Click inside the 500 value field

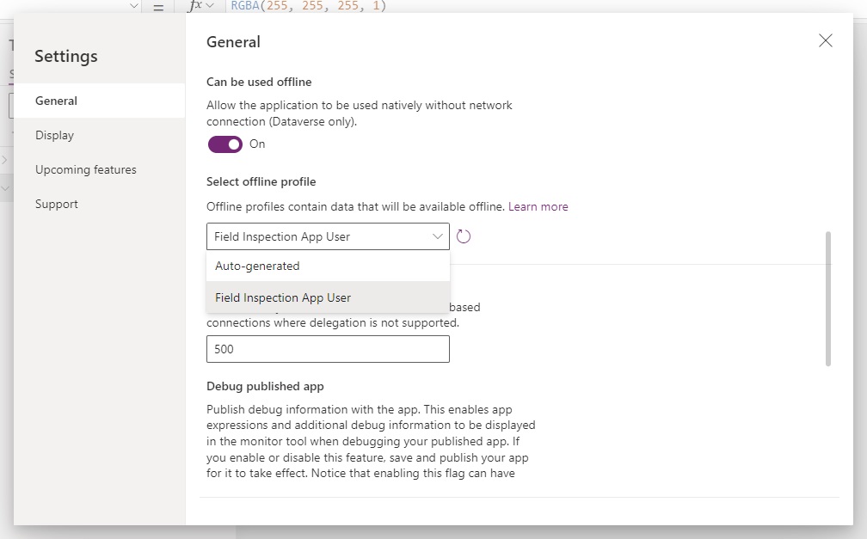pos(327,349)
